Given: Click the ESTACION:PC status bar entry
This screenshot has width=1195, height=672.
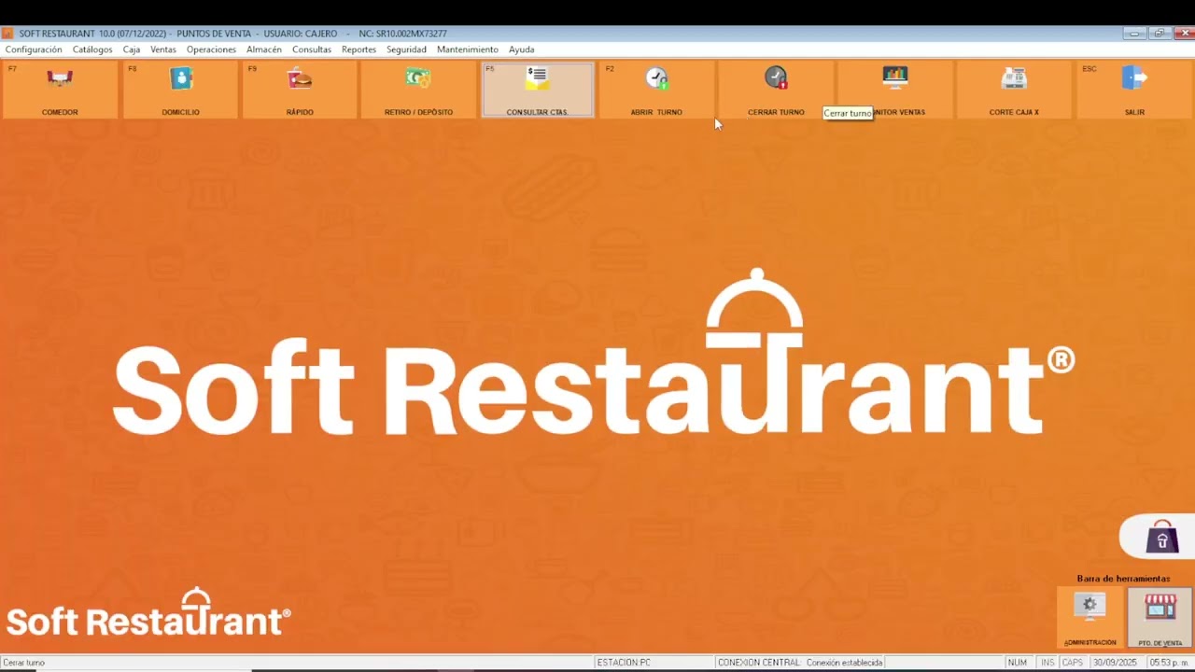Looking at the screenshot, I should [x=654, y=663].
